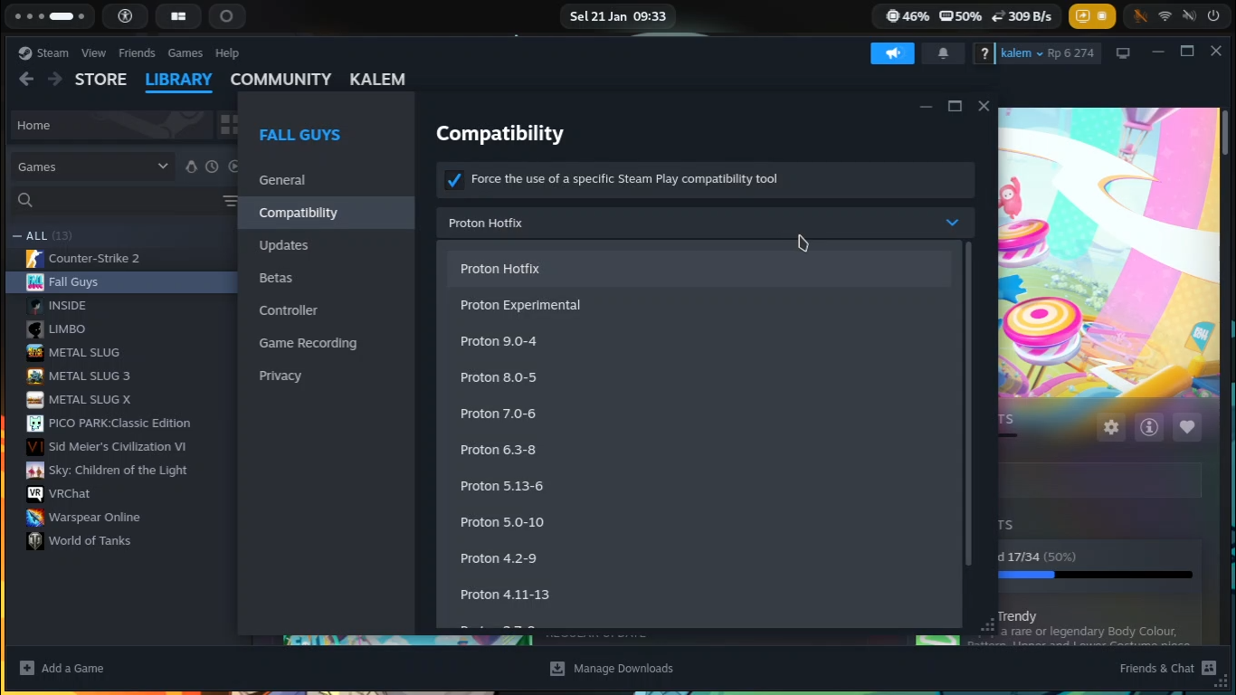
Task: Click the announcements megaphone icon
Action: click(892, 53)
